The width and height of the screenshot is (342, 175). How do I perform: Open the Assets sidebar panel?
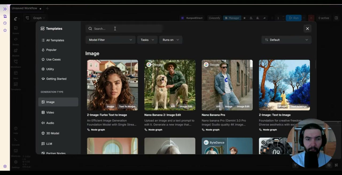click(x=16, y=30)
